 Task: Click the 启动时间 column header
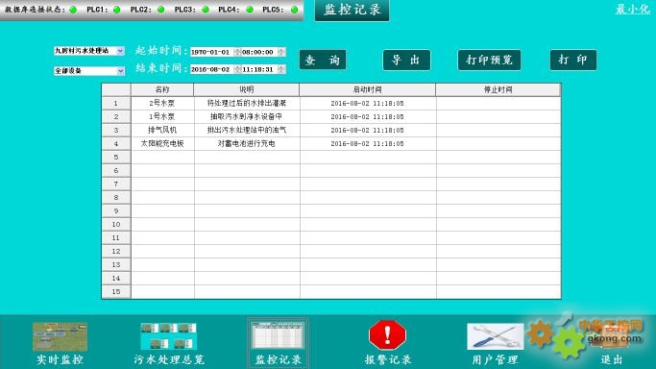pyautogui.click(x=367, y=89)
